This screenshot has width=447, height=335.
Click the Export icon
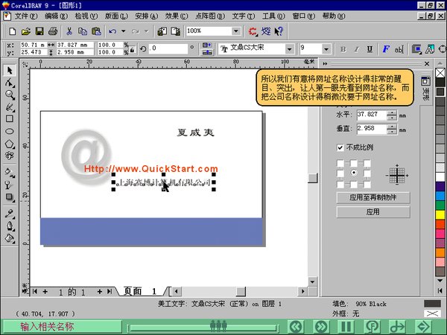point(176,31)
